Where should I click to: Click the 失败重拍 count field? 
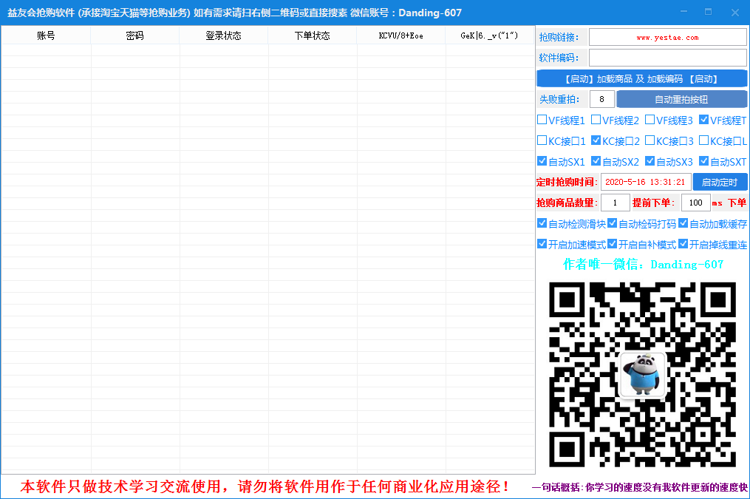601,100
